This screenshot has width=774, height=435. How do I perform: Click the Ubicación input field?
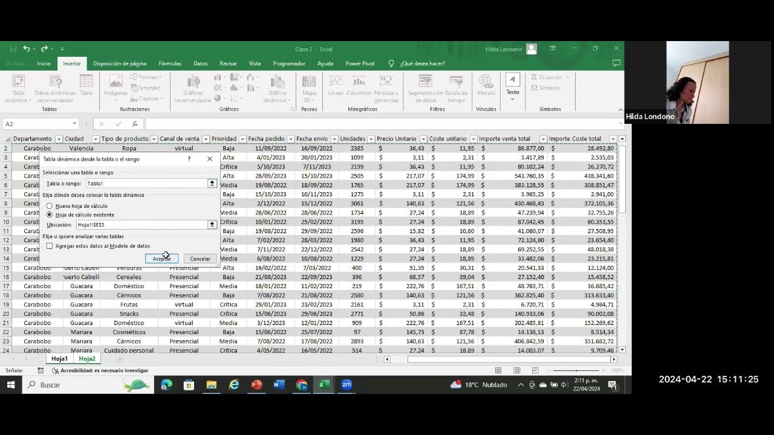click(x=141, y=224)
